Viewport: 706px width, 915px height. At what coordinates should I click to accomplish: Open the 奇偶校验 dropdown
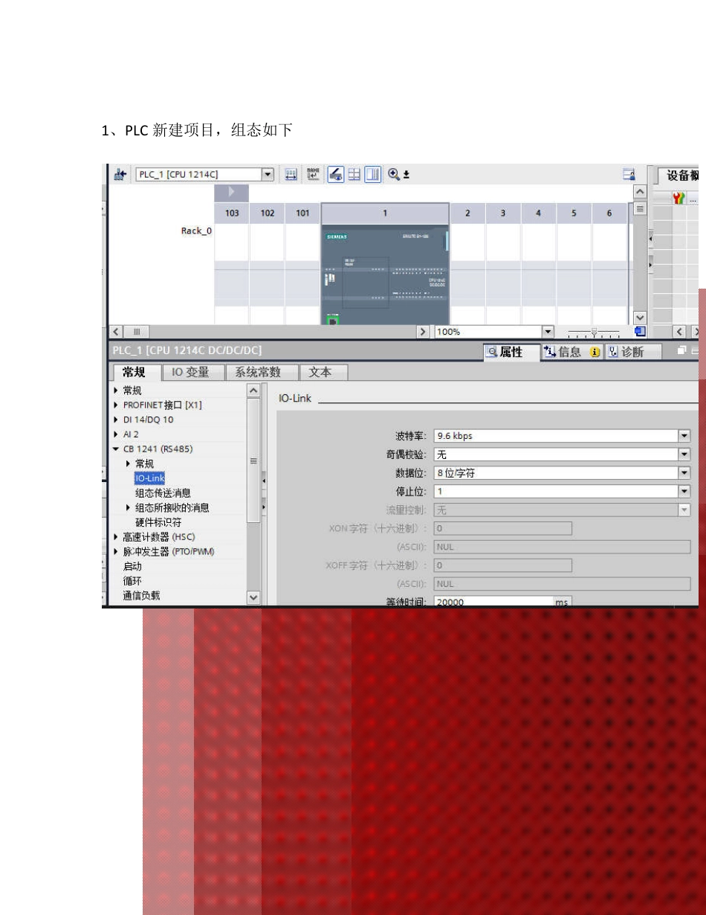click(x=684, y=455)
